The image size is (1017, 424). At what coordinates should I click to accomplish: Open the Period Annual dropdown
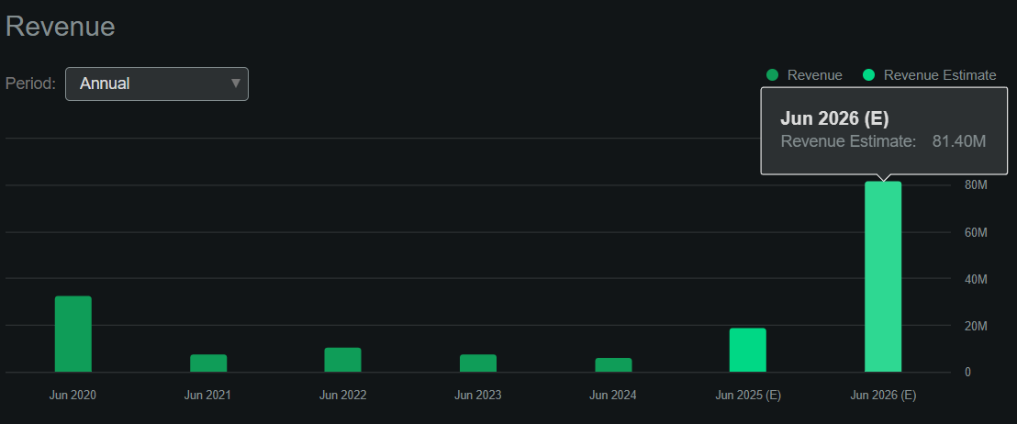[156, 84]
